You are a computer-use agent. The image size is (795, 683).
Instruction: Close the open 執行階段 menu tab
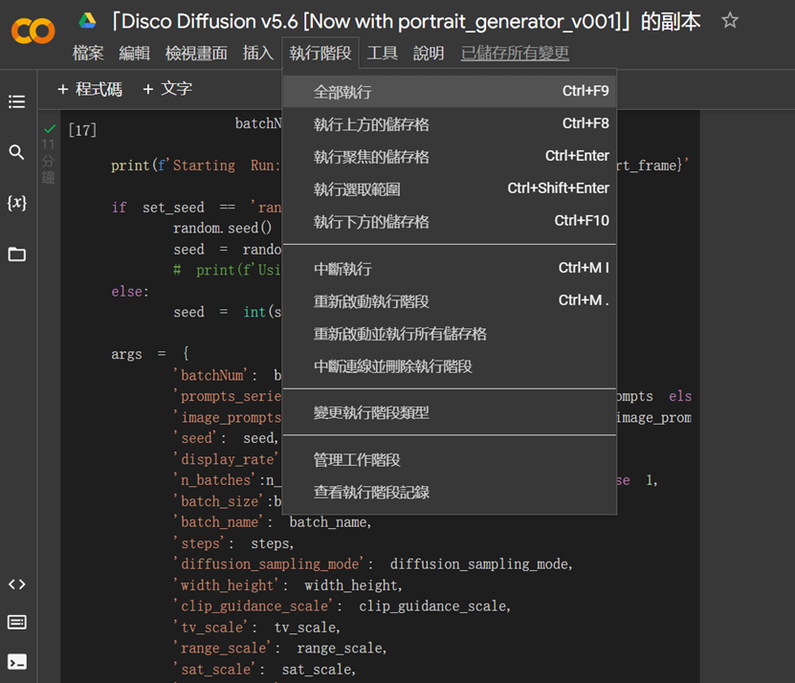(320, 53)
